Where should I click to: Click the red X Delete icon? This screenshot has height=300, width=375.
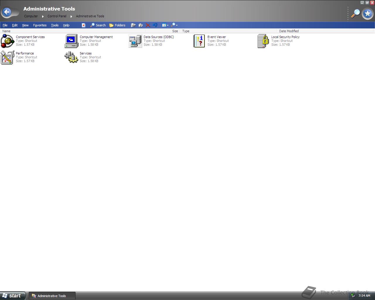coord(148,25)
